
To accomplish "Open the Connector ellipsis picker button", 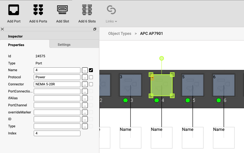I will (85, 84).
